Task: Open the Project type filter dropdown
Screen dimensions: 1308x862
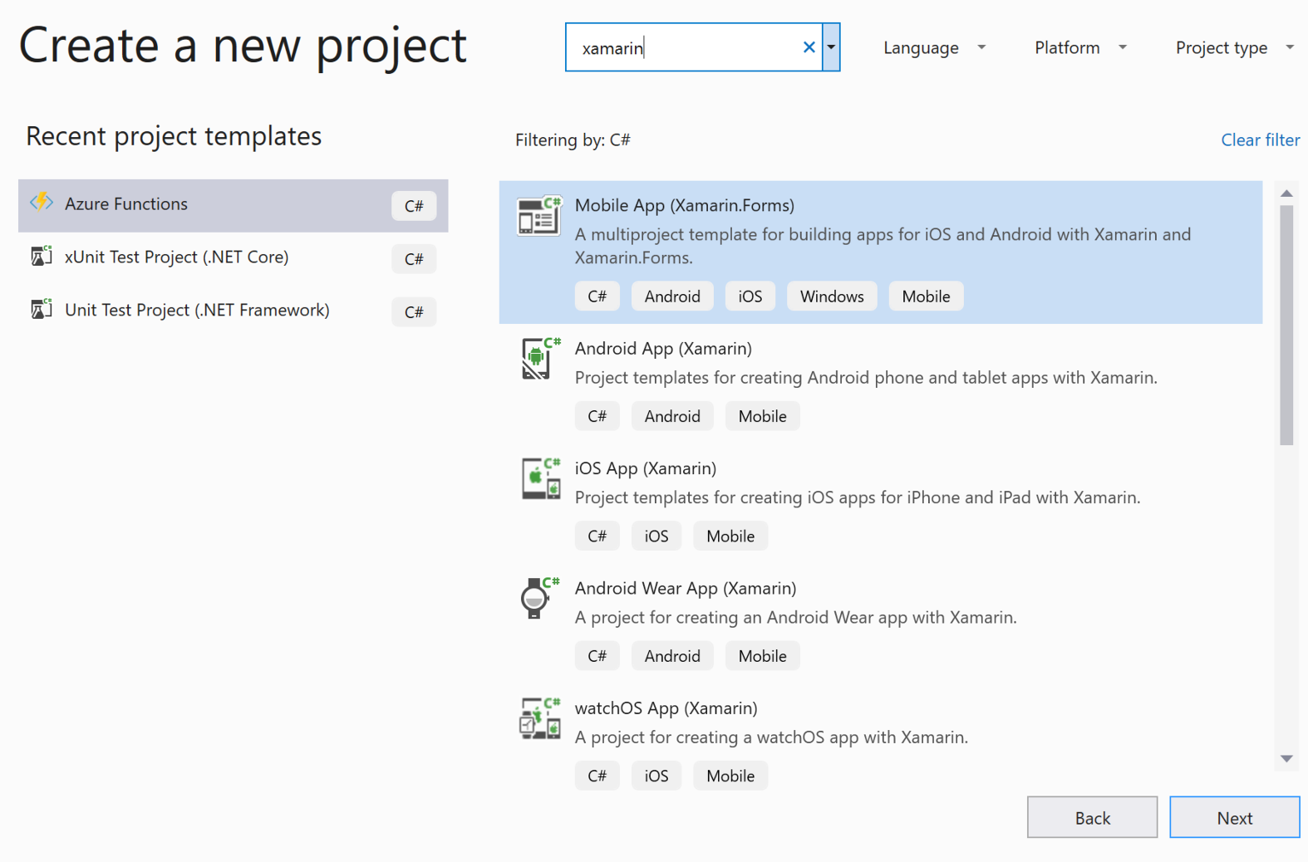Action: coord(1235,48)
